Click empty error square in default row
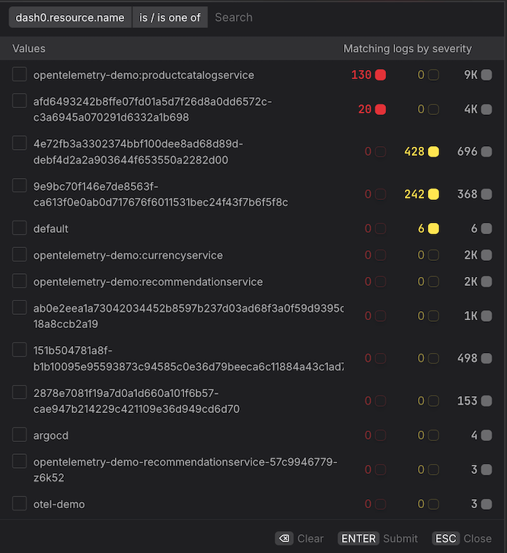The width and height of the screenshot is (507, 553). tap(381, 228)
